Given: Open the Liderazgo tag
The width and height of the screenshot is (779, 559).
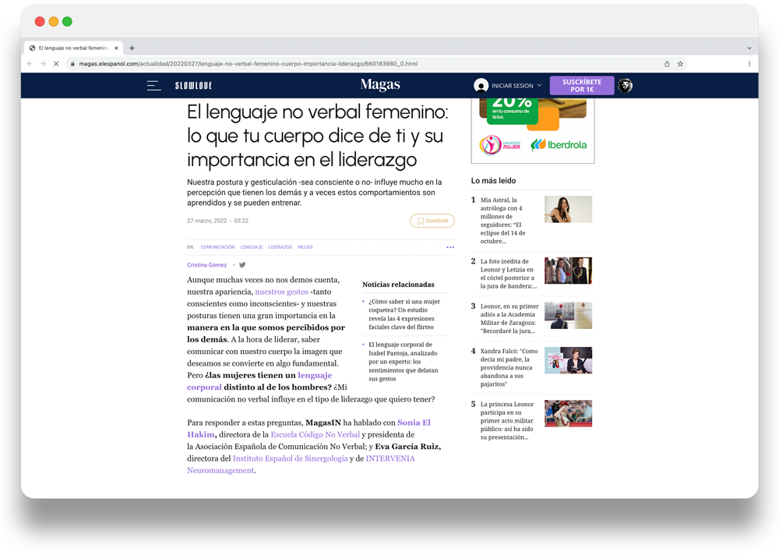Looking at the screenshot, I should (x=280, y=247).
